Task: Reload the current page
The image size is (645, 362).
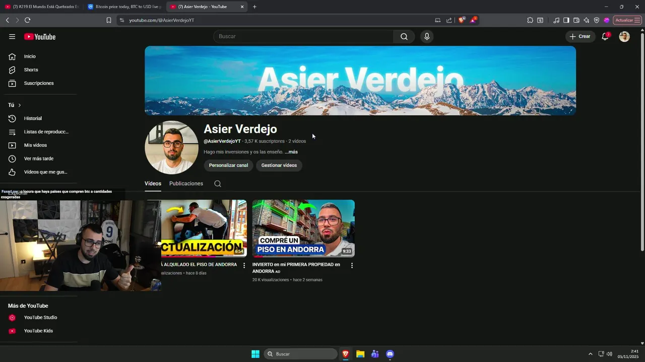Action: point(27,20)
